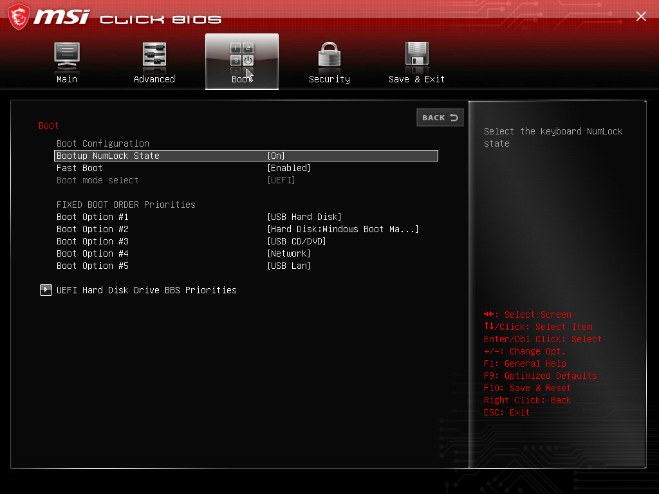Open UEFI Hard Disk Drive BBS Priorities text
This screenshot has height=494, width=659.
tap(147, 290)
